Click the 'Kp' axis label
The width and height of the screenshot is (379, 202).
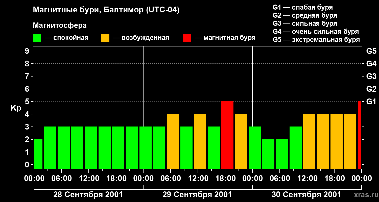[x=16, y=108]
